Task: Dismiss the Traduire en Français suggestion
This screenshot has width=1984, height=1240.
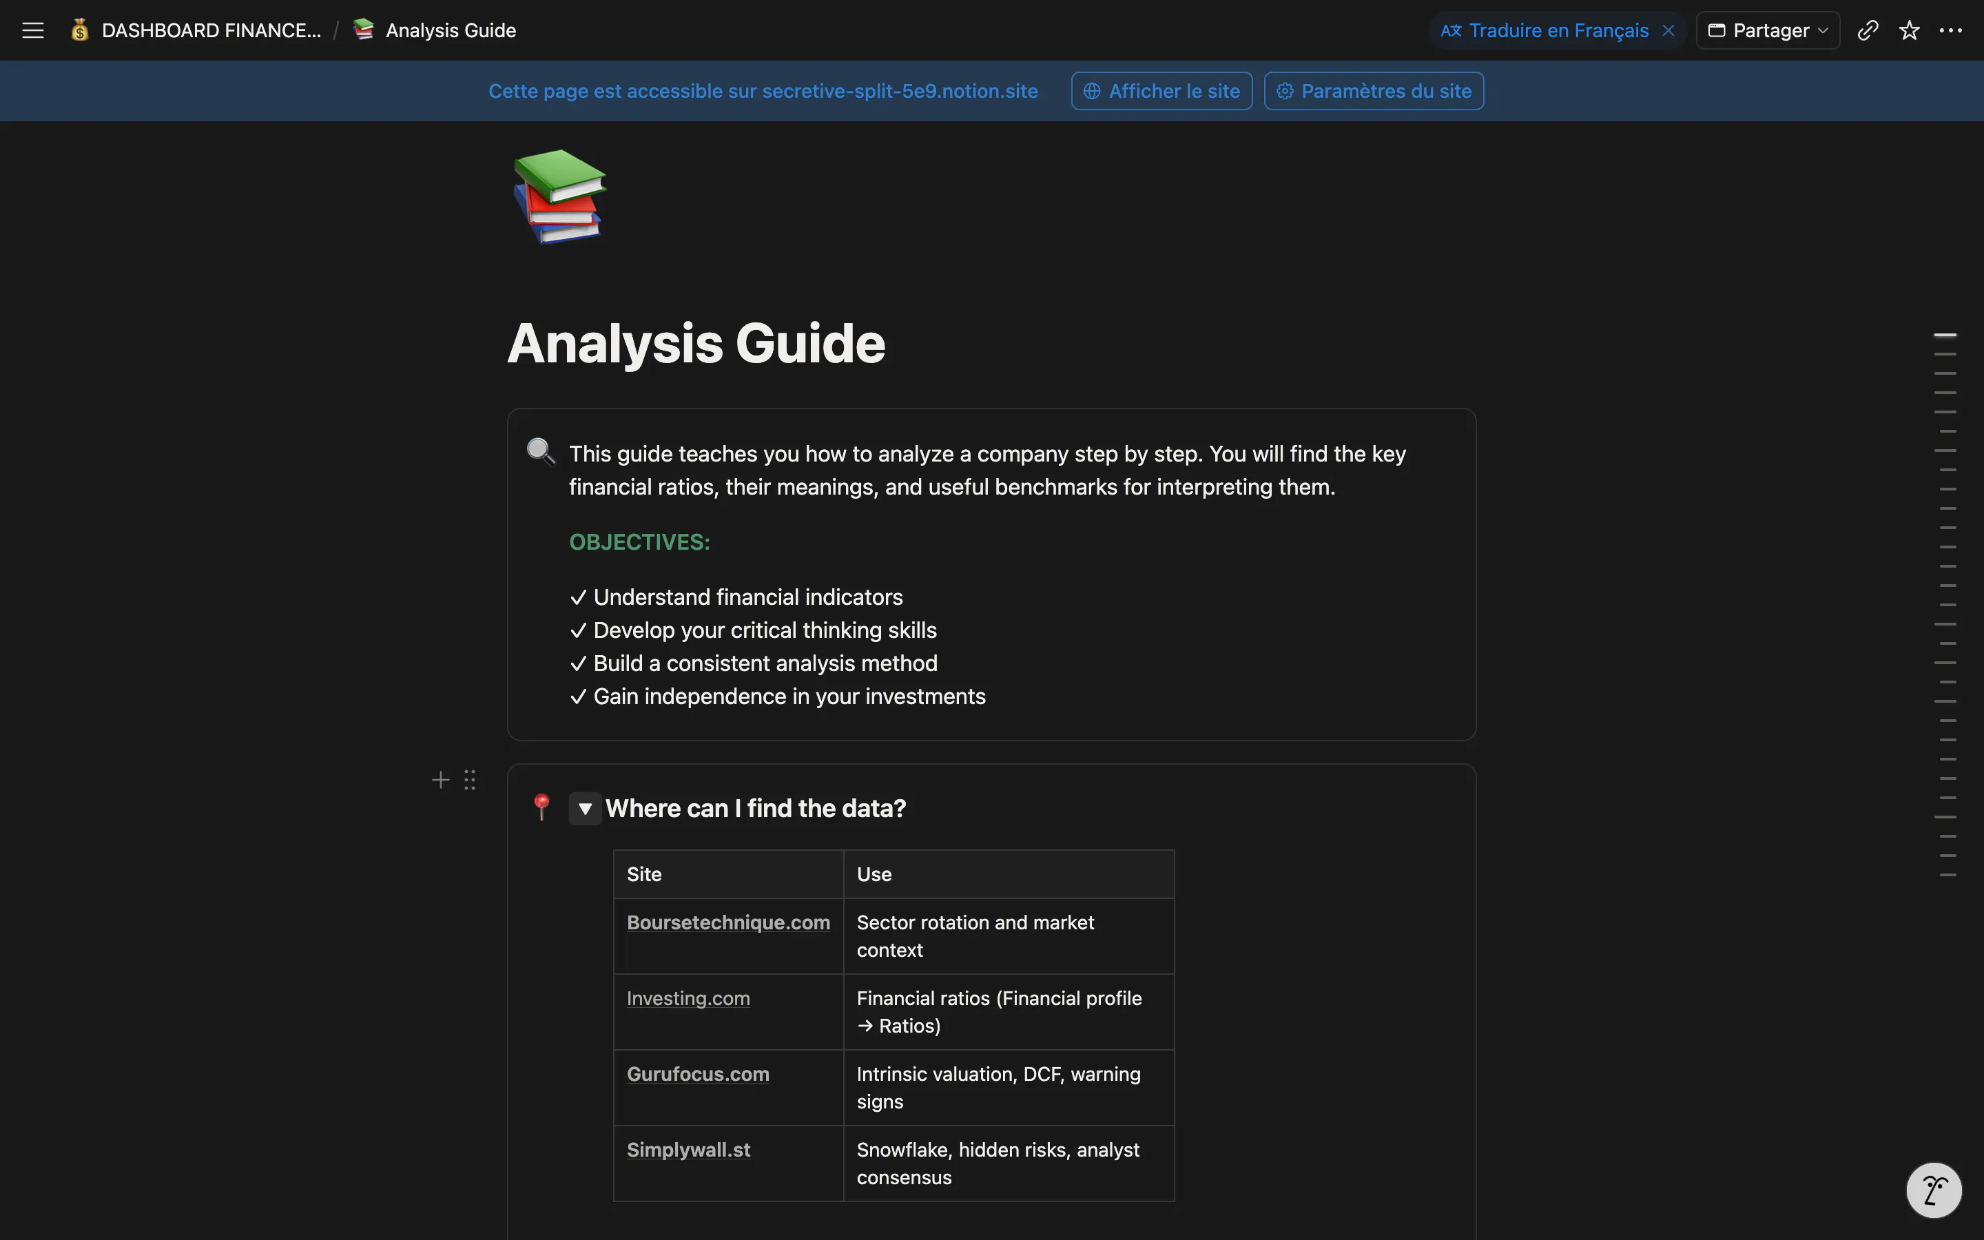Action: 1668,30
